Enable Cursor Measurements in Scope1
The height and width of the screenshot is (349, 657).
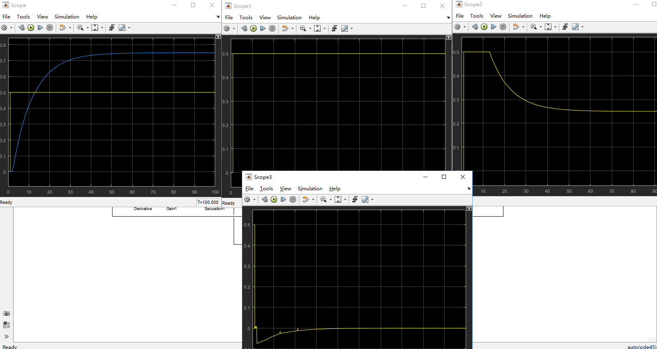(345, 28)
